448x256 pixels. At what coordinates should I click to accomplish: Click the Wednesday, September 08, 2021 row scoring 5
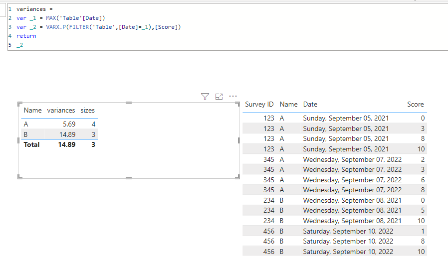[x=335, y=210]
